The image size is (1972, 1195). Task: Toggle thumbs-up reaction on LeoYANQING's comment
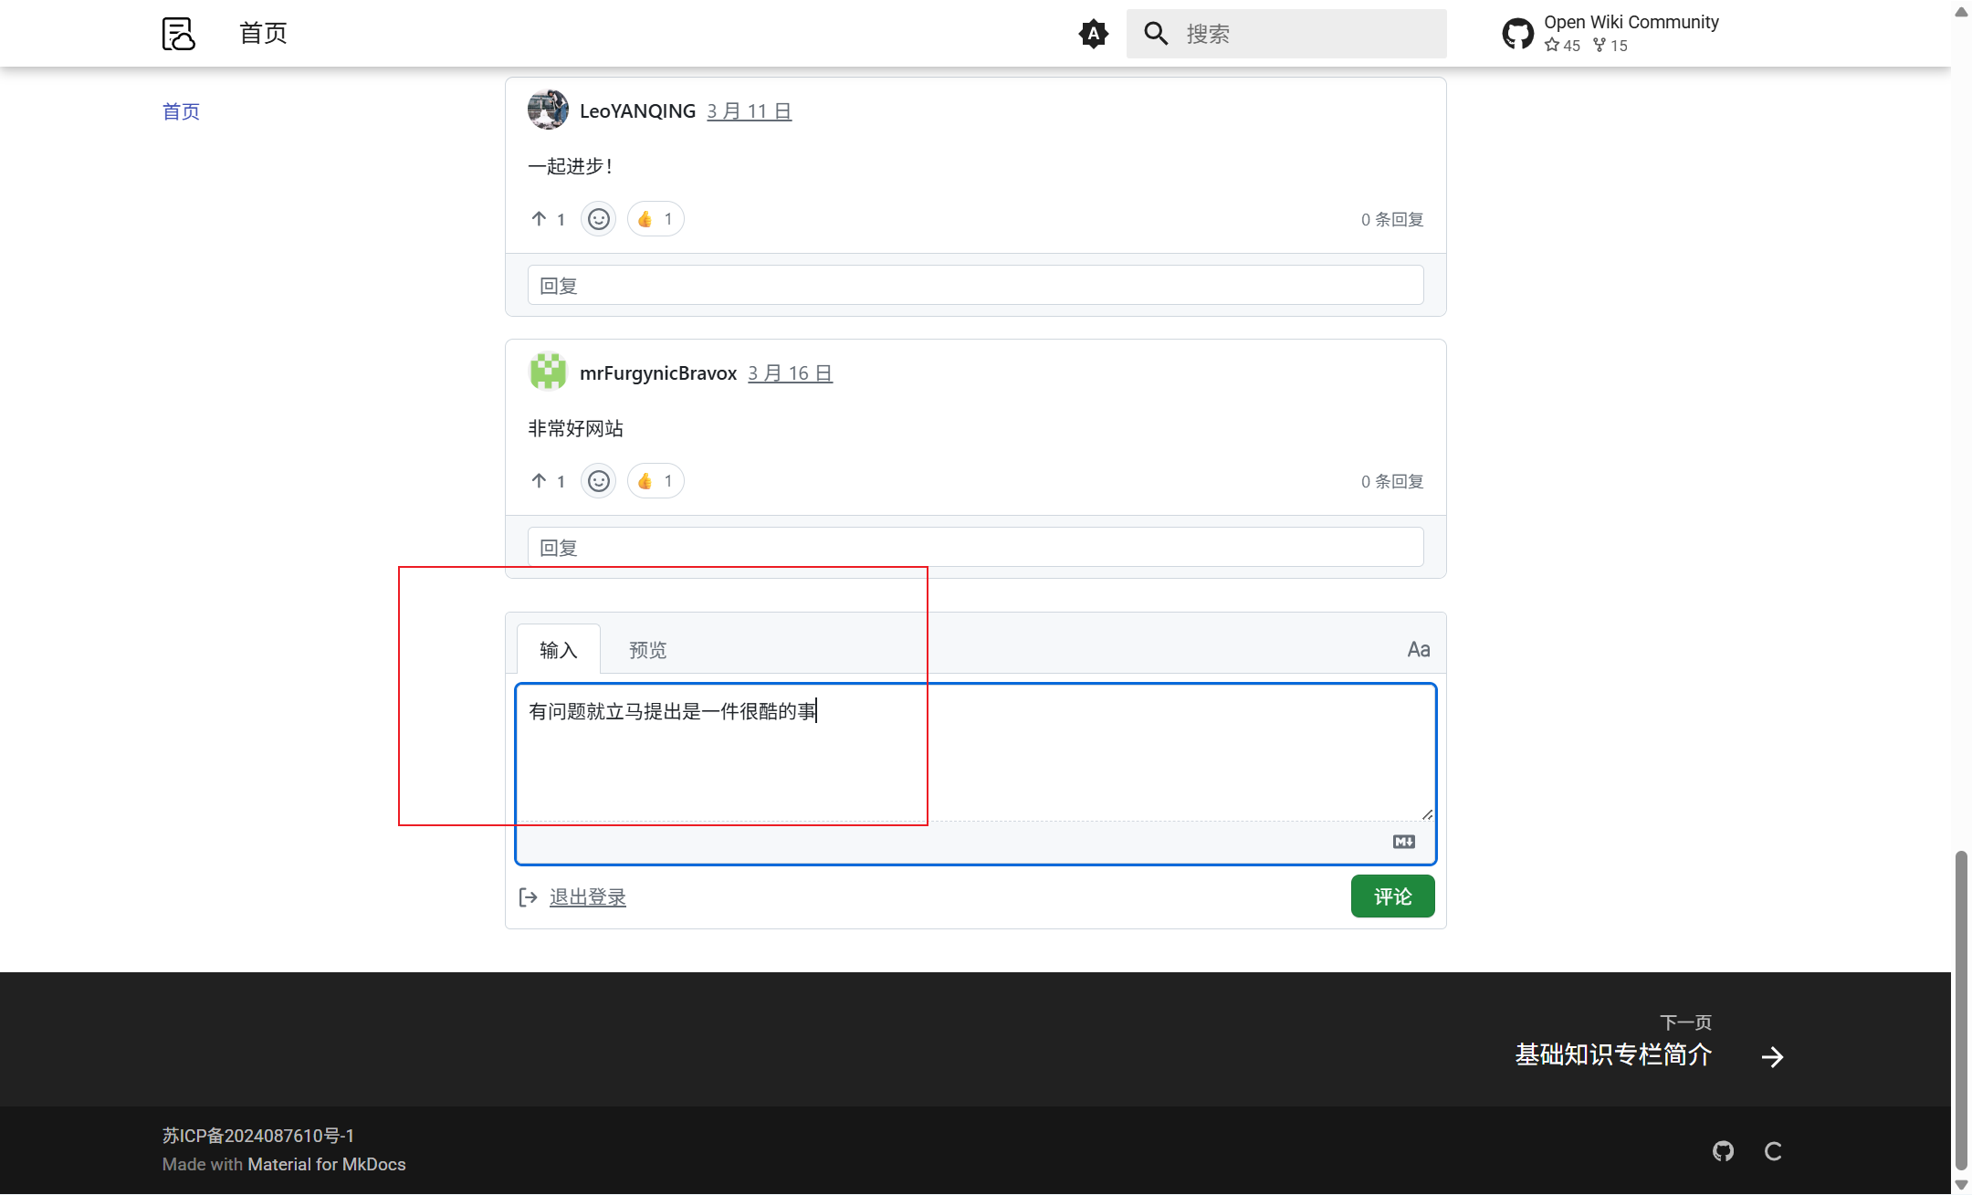click(655, 219)
